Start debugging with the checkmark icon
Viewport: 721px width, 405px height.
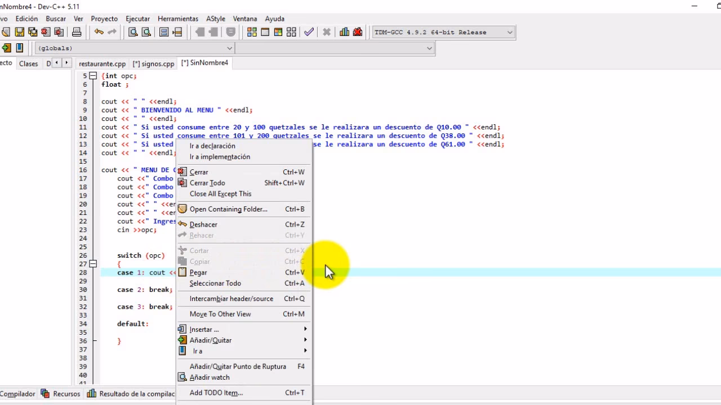(309, 32)
